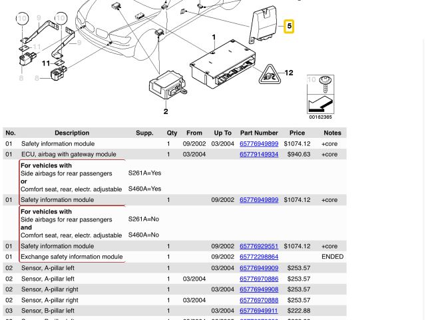Open the ended part 65772298864 link
This screenshot has height=320, width=426.
coord(259,257)
